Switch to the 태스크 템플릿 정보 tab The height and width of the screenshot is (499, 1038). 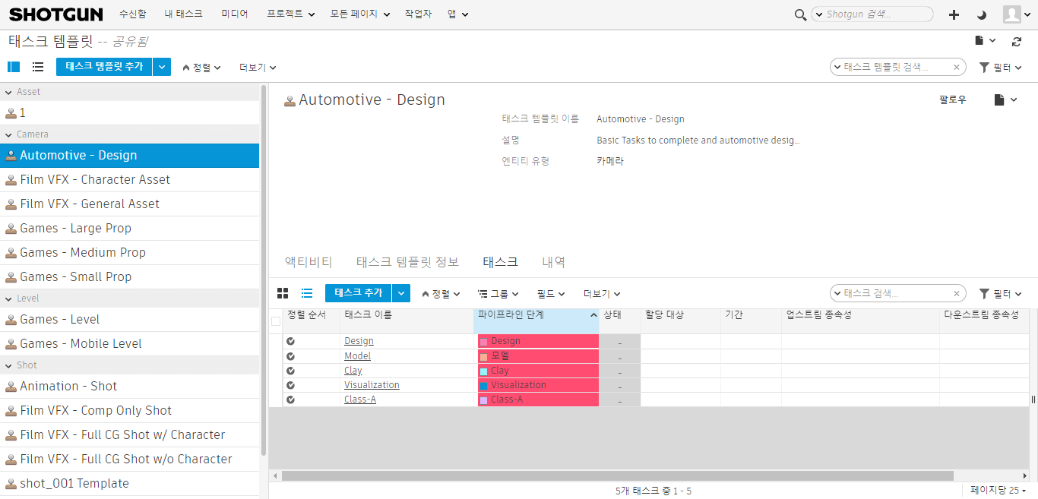[408, 262]
